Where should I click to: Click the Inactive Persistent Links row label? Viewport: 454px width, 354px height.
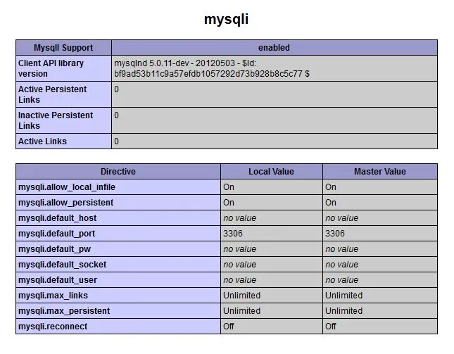(x=55, y=120)
